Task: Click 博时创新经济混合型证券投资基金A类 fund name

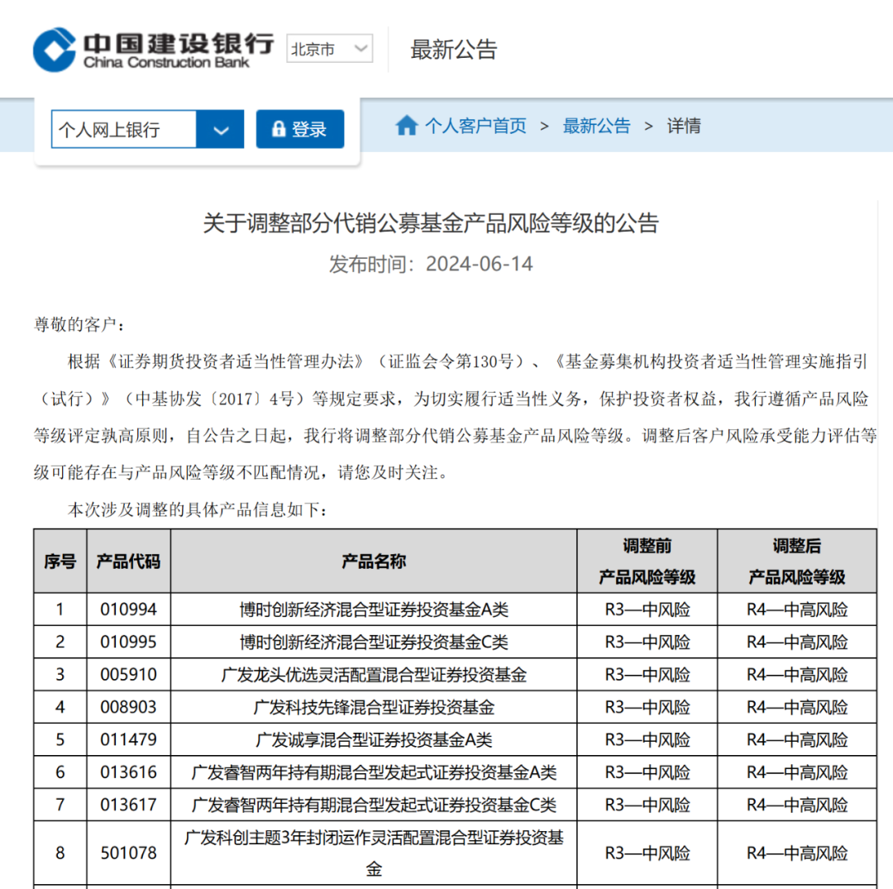Action: click(374, 609)
